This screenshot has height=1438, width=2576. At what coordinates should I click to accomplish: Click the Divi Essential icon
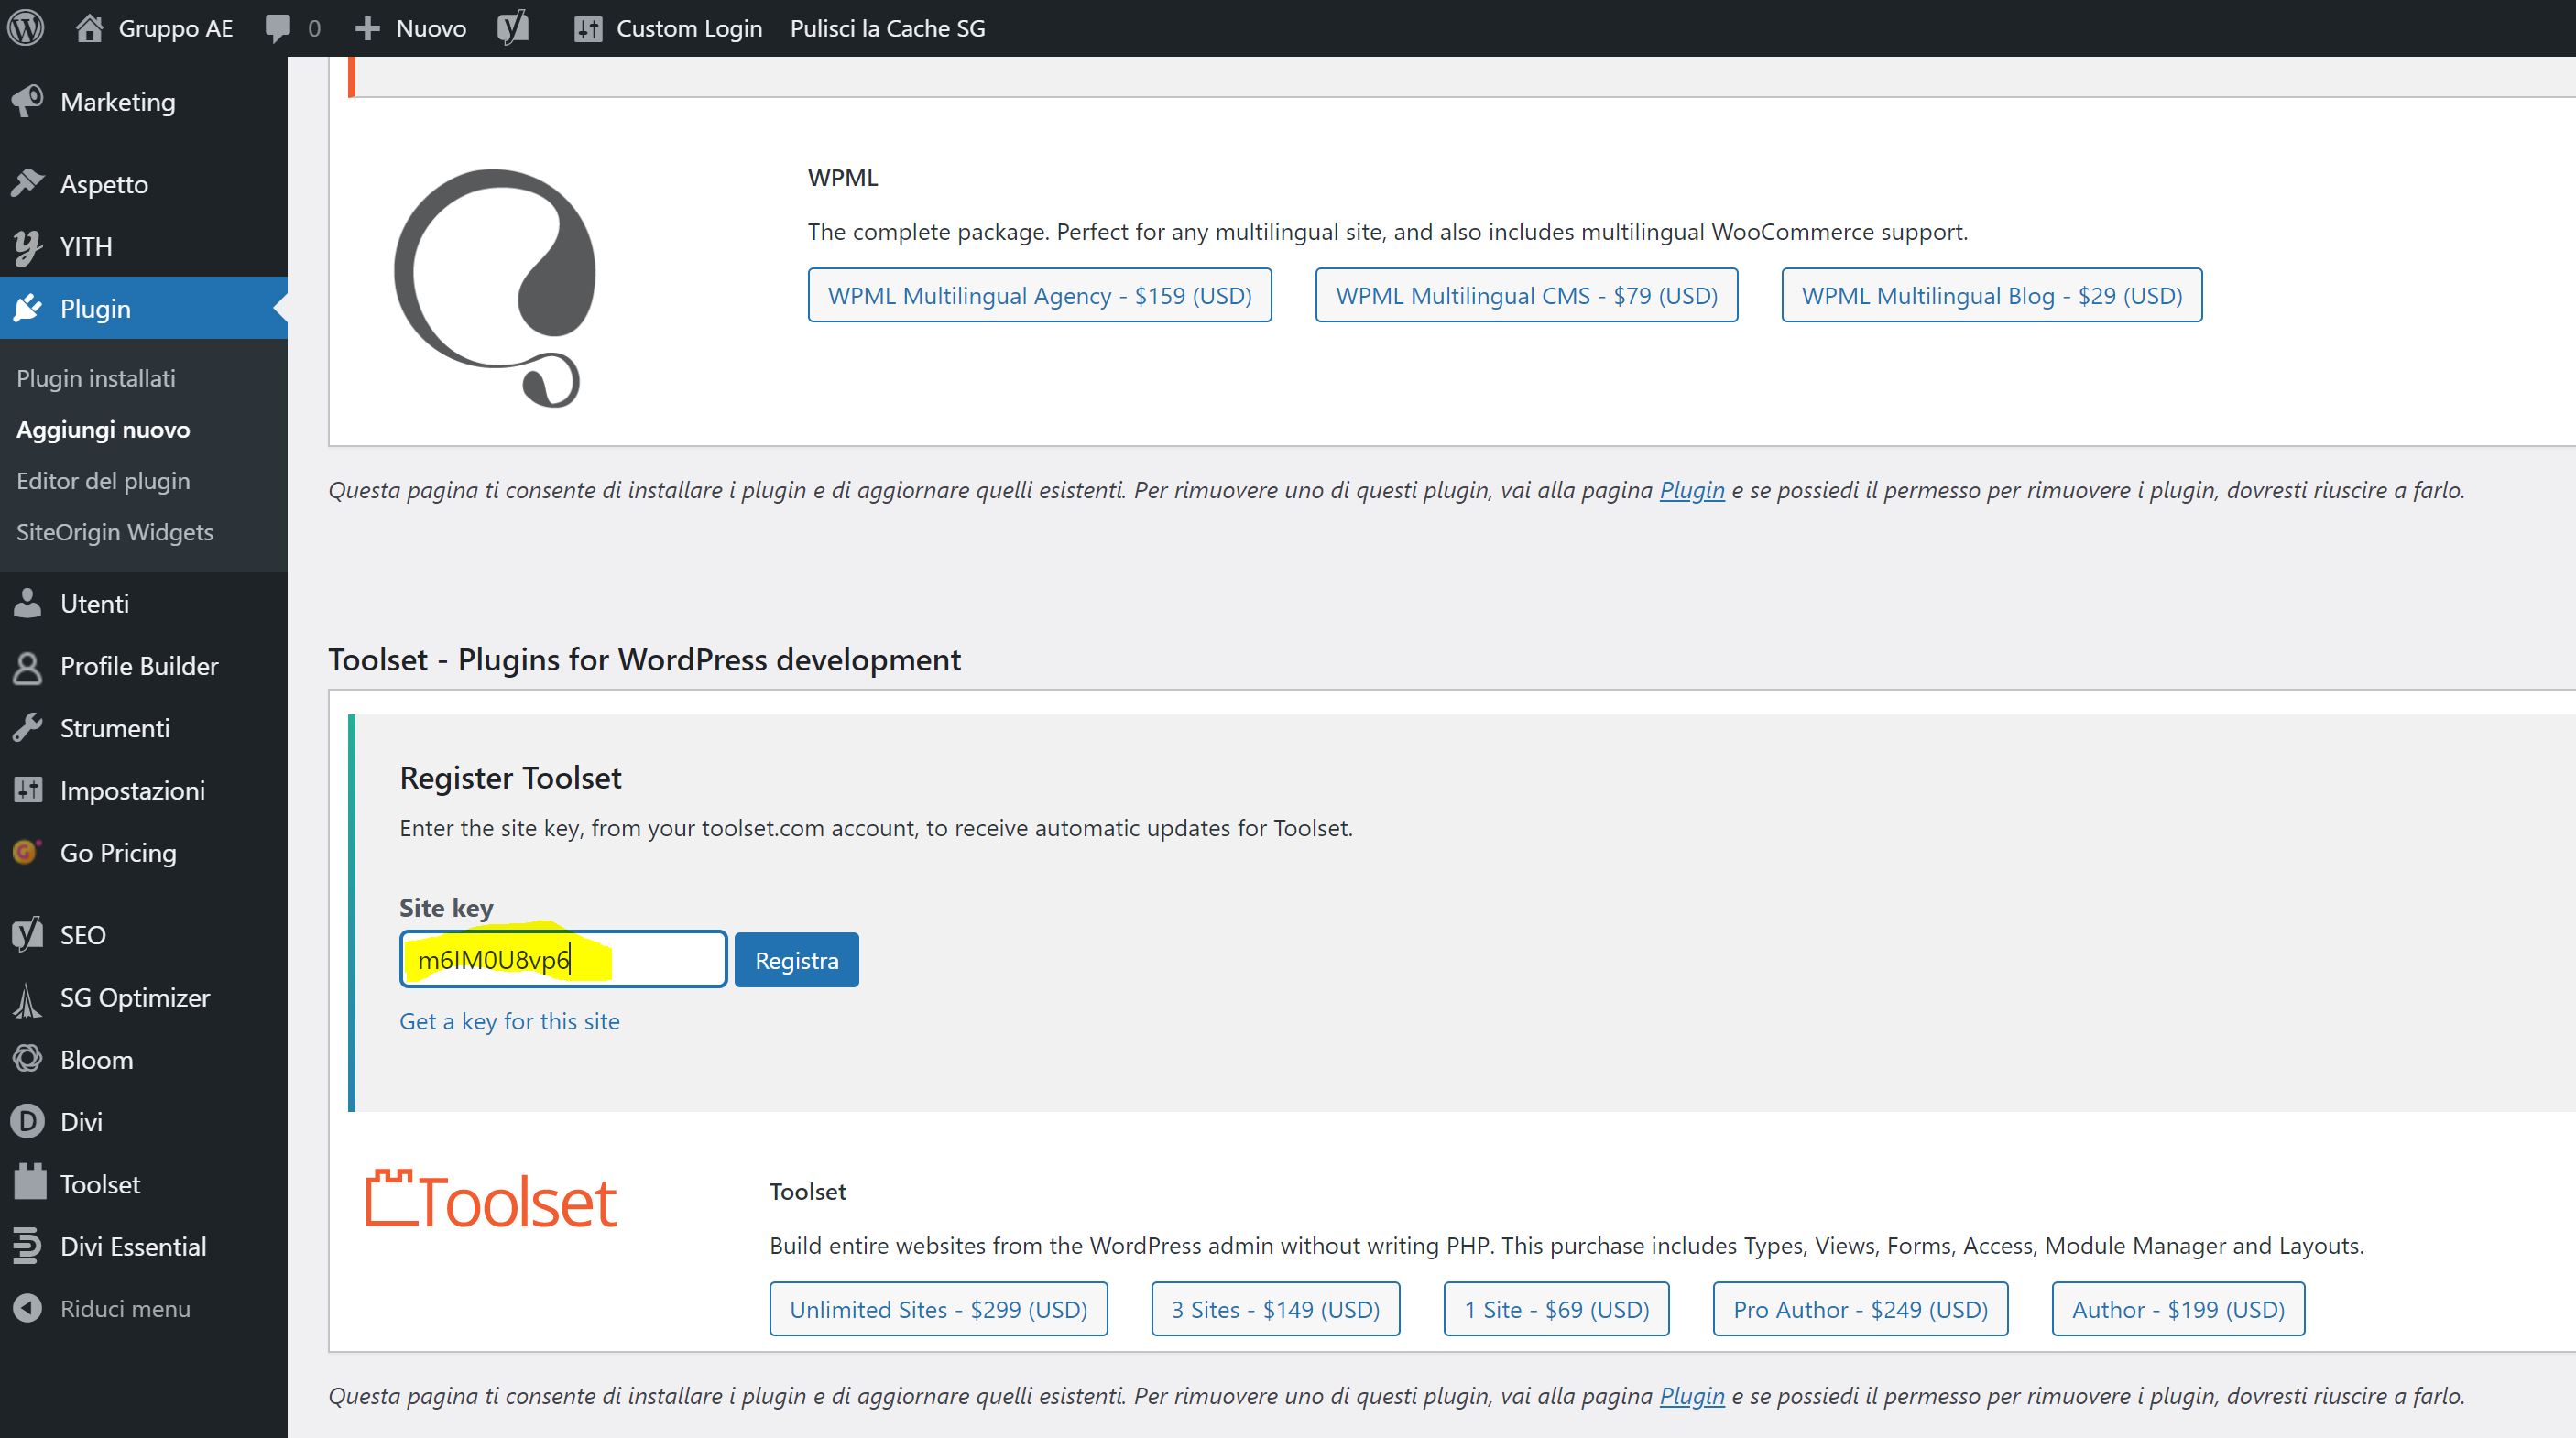(28, 1246)
